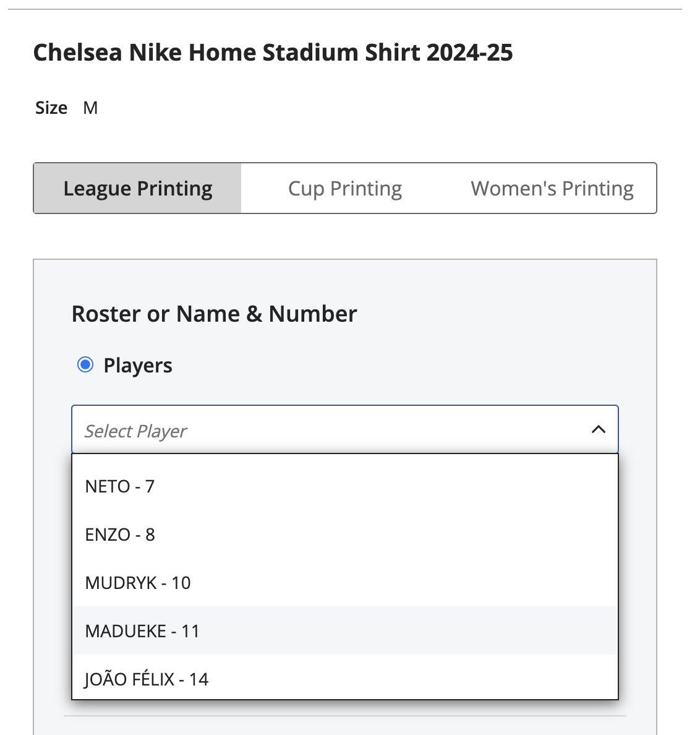The height and width of the screenshot is (735, 700).
Task: Click the M size value
Action: pos(90,108)
